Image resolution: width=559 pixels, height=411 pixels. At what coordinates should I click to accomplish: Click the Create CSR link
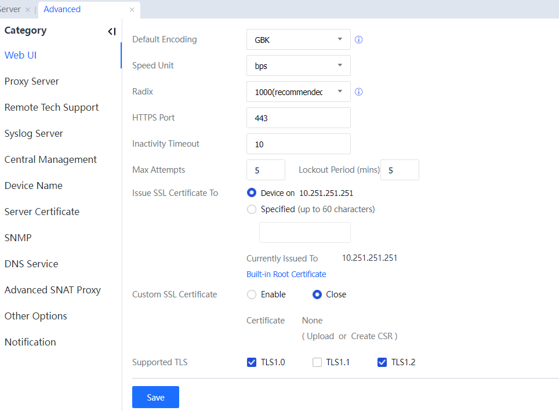pyautogui.click(x=372, y=336)
